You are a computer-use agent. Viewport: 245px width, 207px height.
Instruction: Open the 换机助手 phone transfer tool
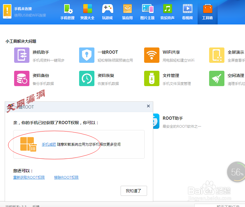point(22,55)
